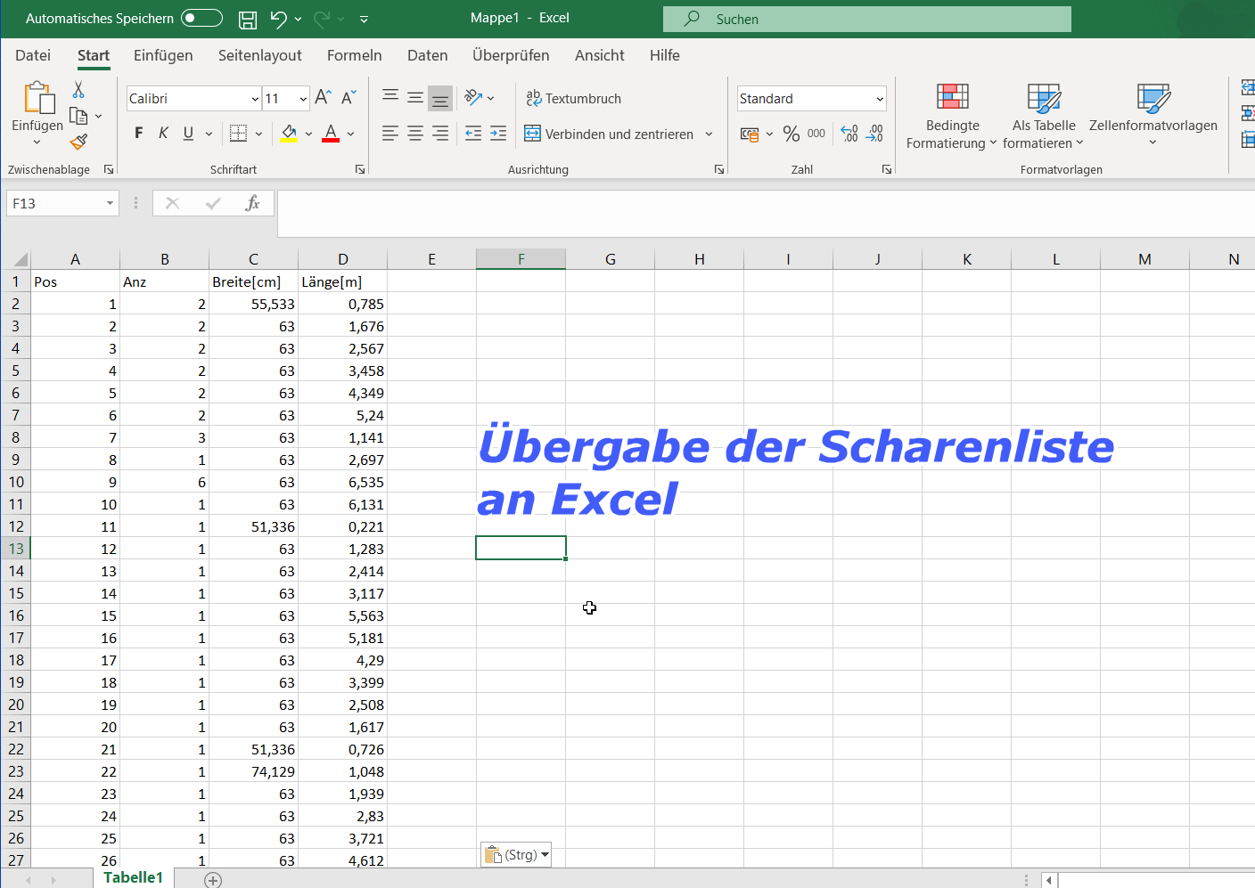Select the Format Painter brush icon
Screen dimensions: 1255x888
(x=78, y=142)
